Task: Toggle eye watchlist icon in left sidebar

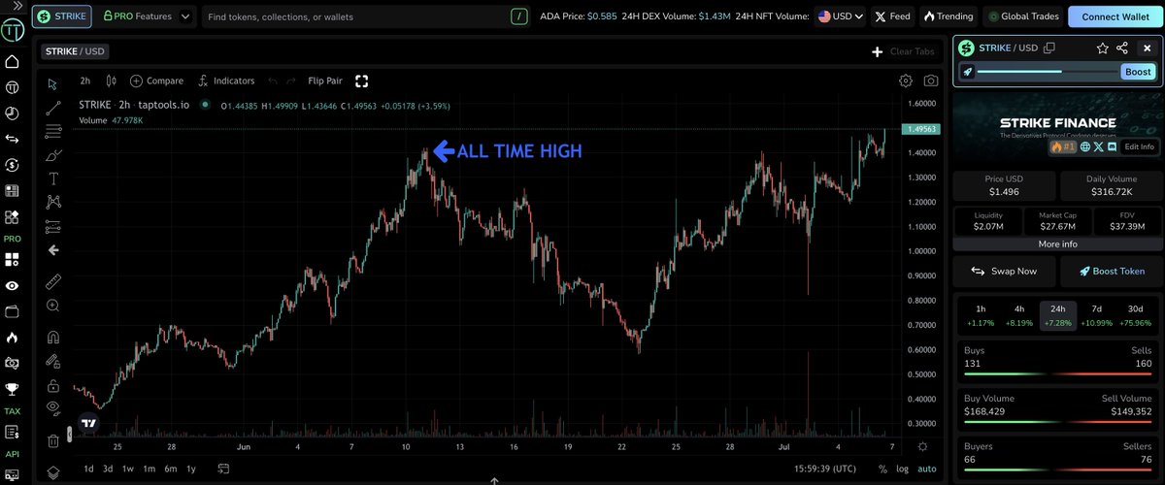Action: (x=13, y=286)
